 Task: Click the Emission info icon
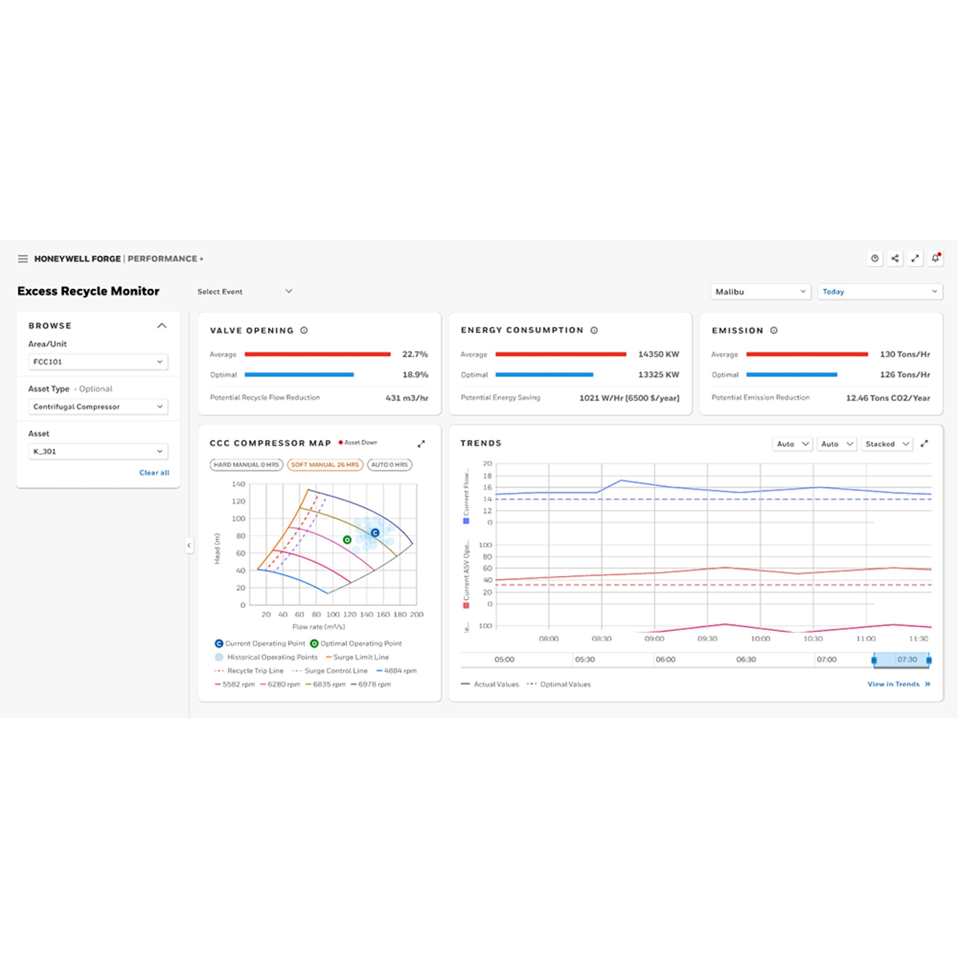pos(774,331)
